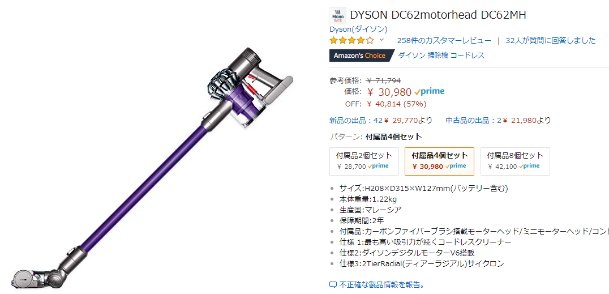Click 不正確な製品情報を報告 link
Image resolution: width=609 pixels, height=294 pixels.
[382, 285]
